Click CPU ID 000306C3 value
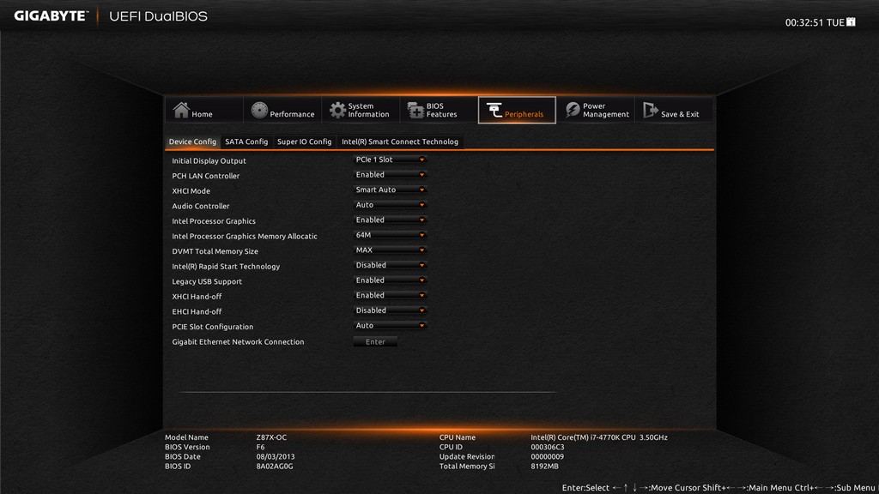Image resolution: width=879 pixels, height=494 pixels. click(x=547, y=447)
